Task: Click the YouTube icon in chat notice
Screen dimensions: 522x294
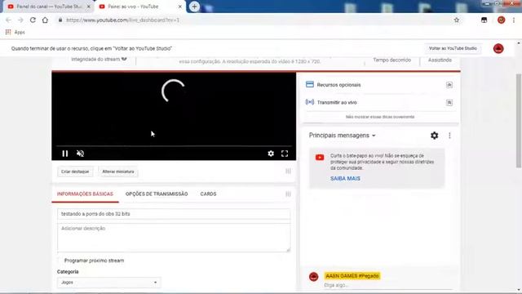Action: (x=320, y=158)
